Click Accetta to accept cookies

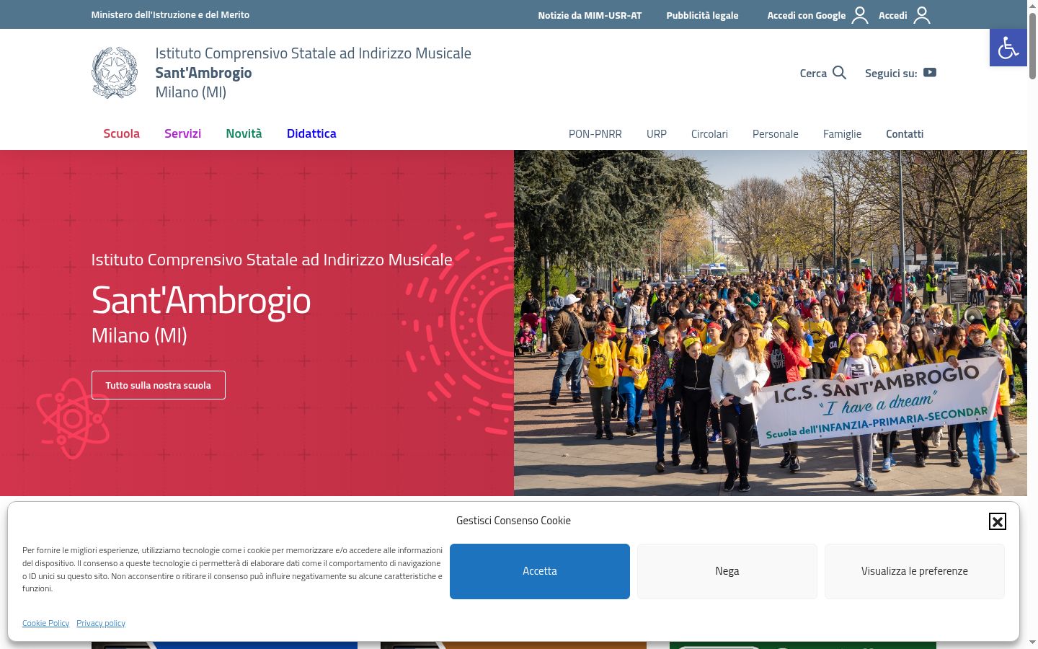click(540, 571)
